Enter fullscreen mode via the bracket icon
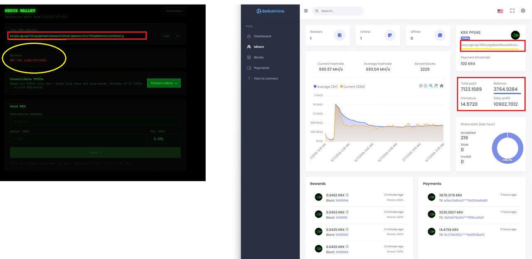The width and height of the screenshot is (532, 259). (x=512, y=11)
